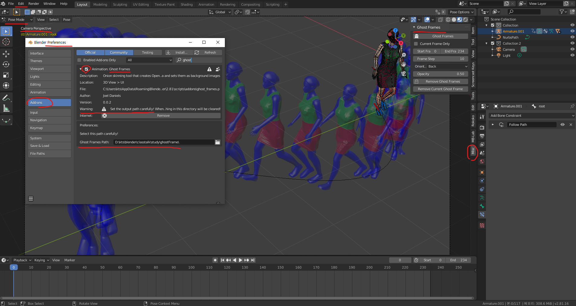Open the add-on category All dropdown
This screenshot has width=576, height=306.
coord(149,60)
